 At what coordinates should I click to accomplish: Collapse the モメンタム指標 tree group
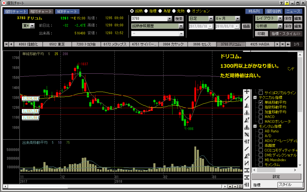255,126
